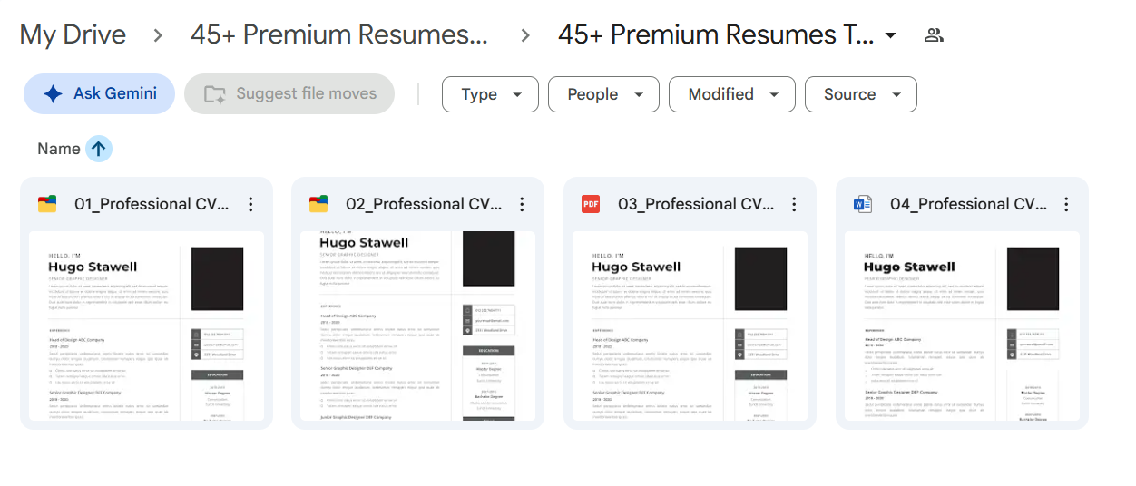This screenshot has height=486, width=1136.
Task: Click the file type icon of 02_Professional CV
Action: point(318,204)
